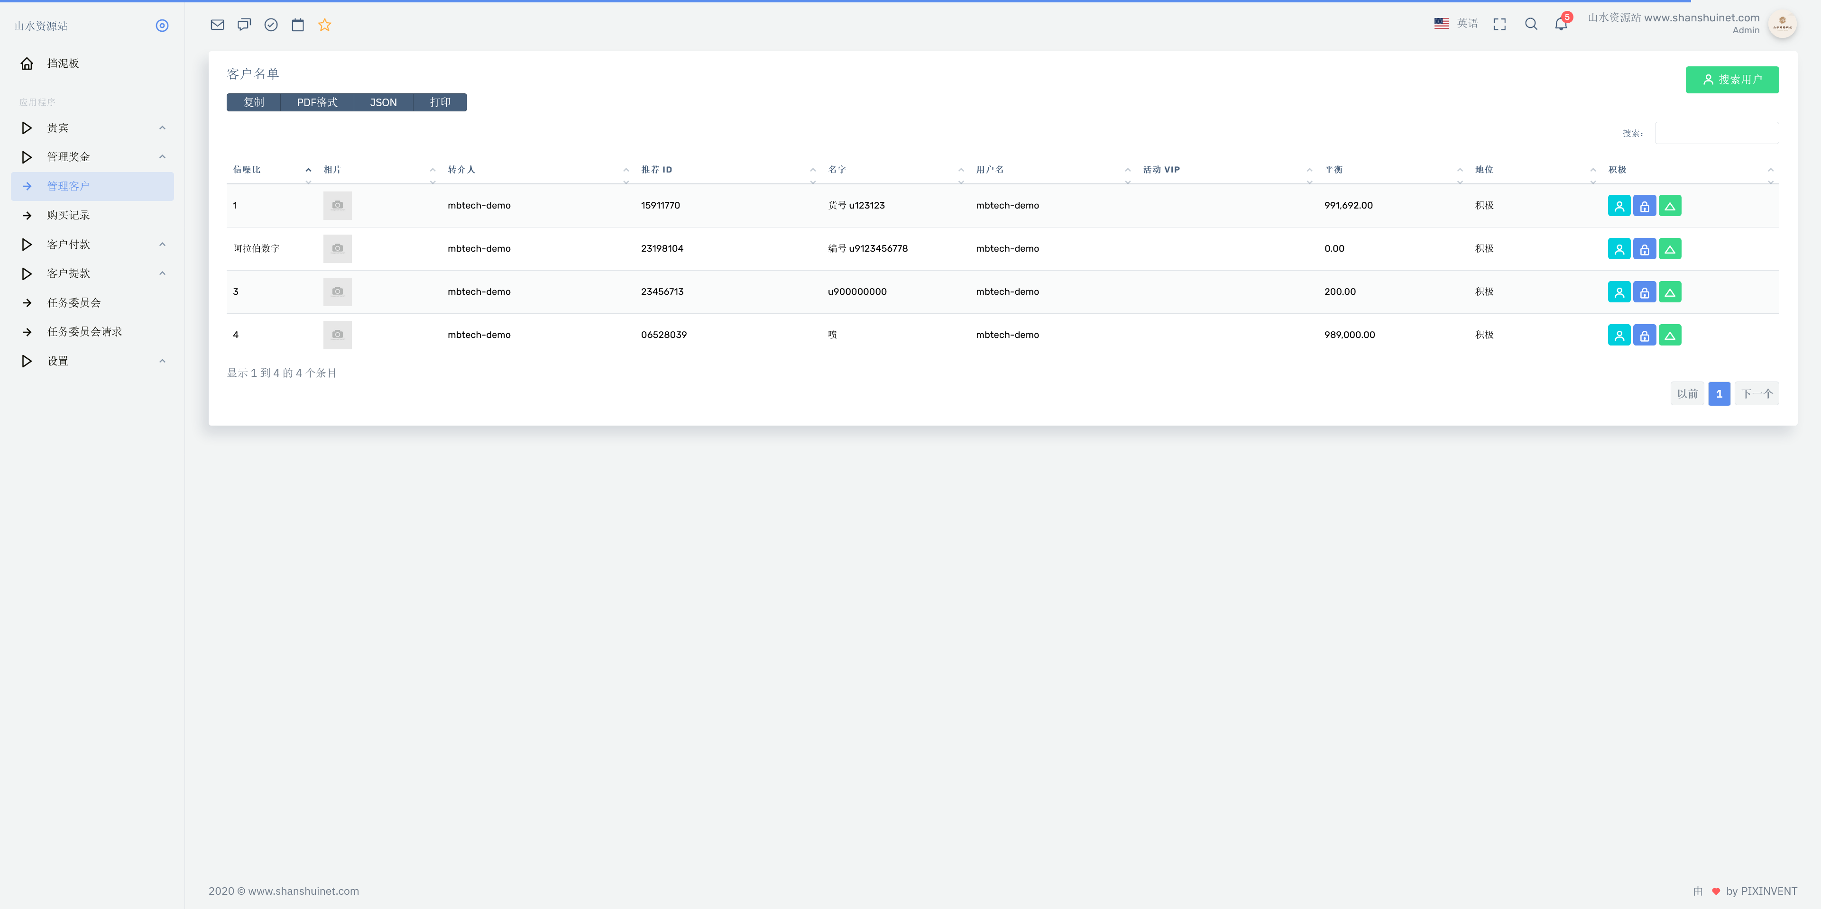Image resolution: width=1821 pixels, height=909 pixels.
Task: Click the calendar icon in top bar
Action: click(298, 25)
